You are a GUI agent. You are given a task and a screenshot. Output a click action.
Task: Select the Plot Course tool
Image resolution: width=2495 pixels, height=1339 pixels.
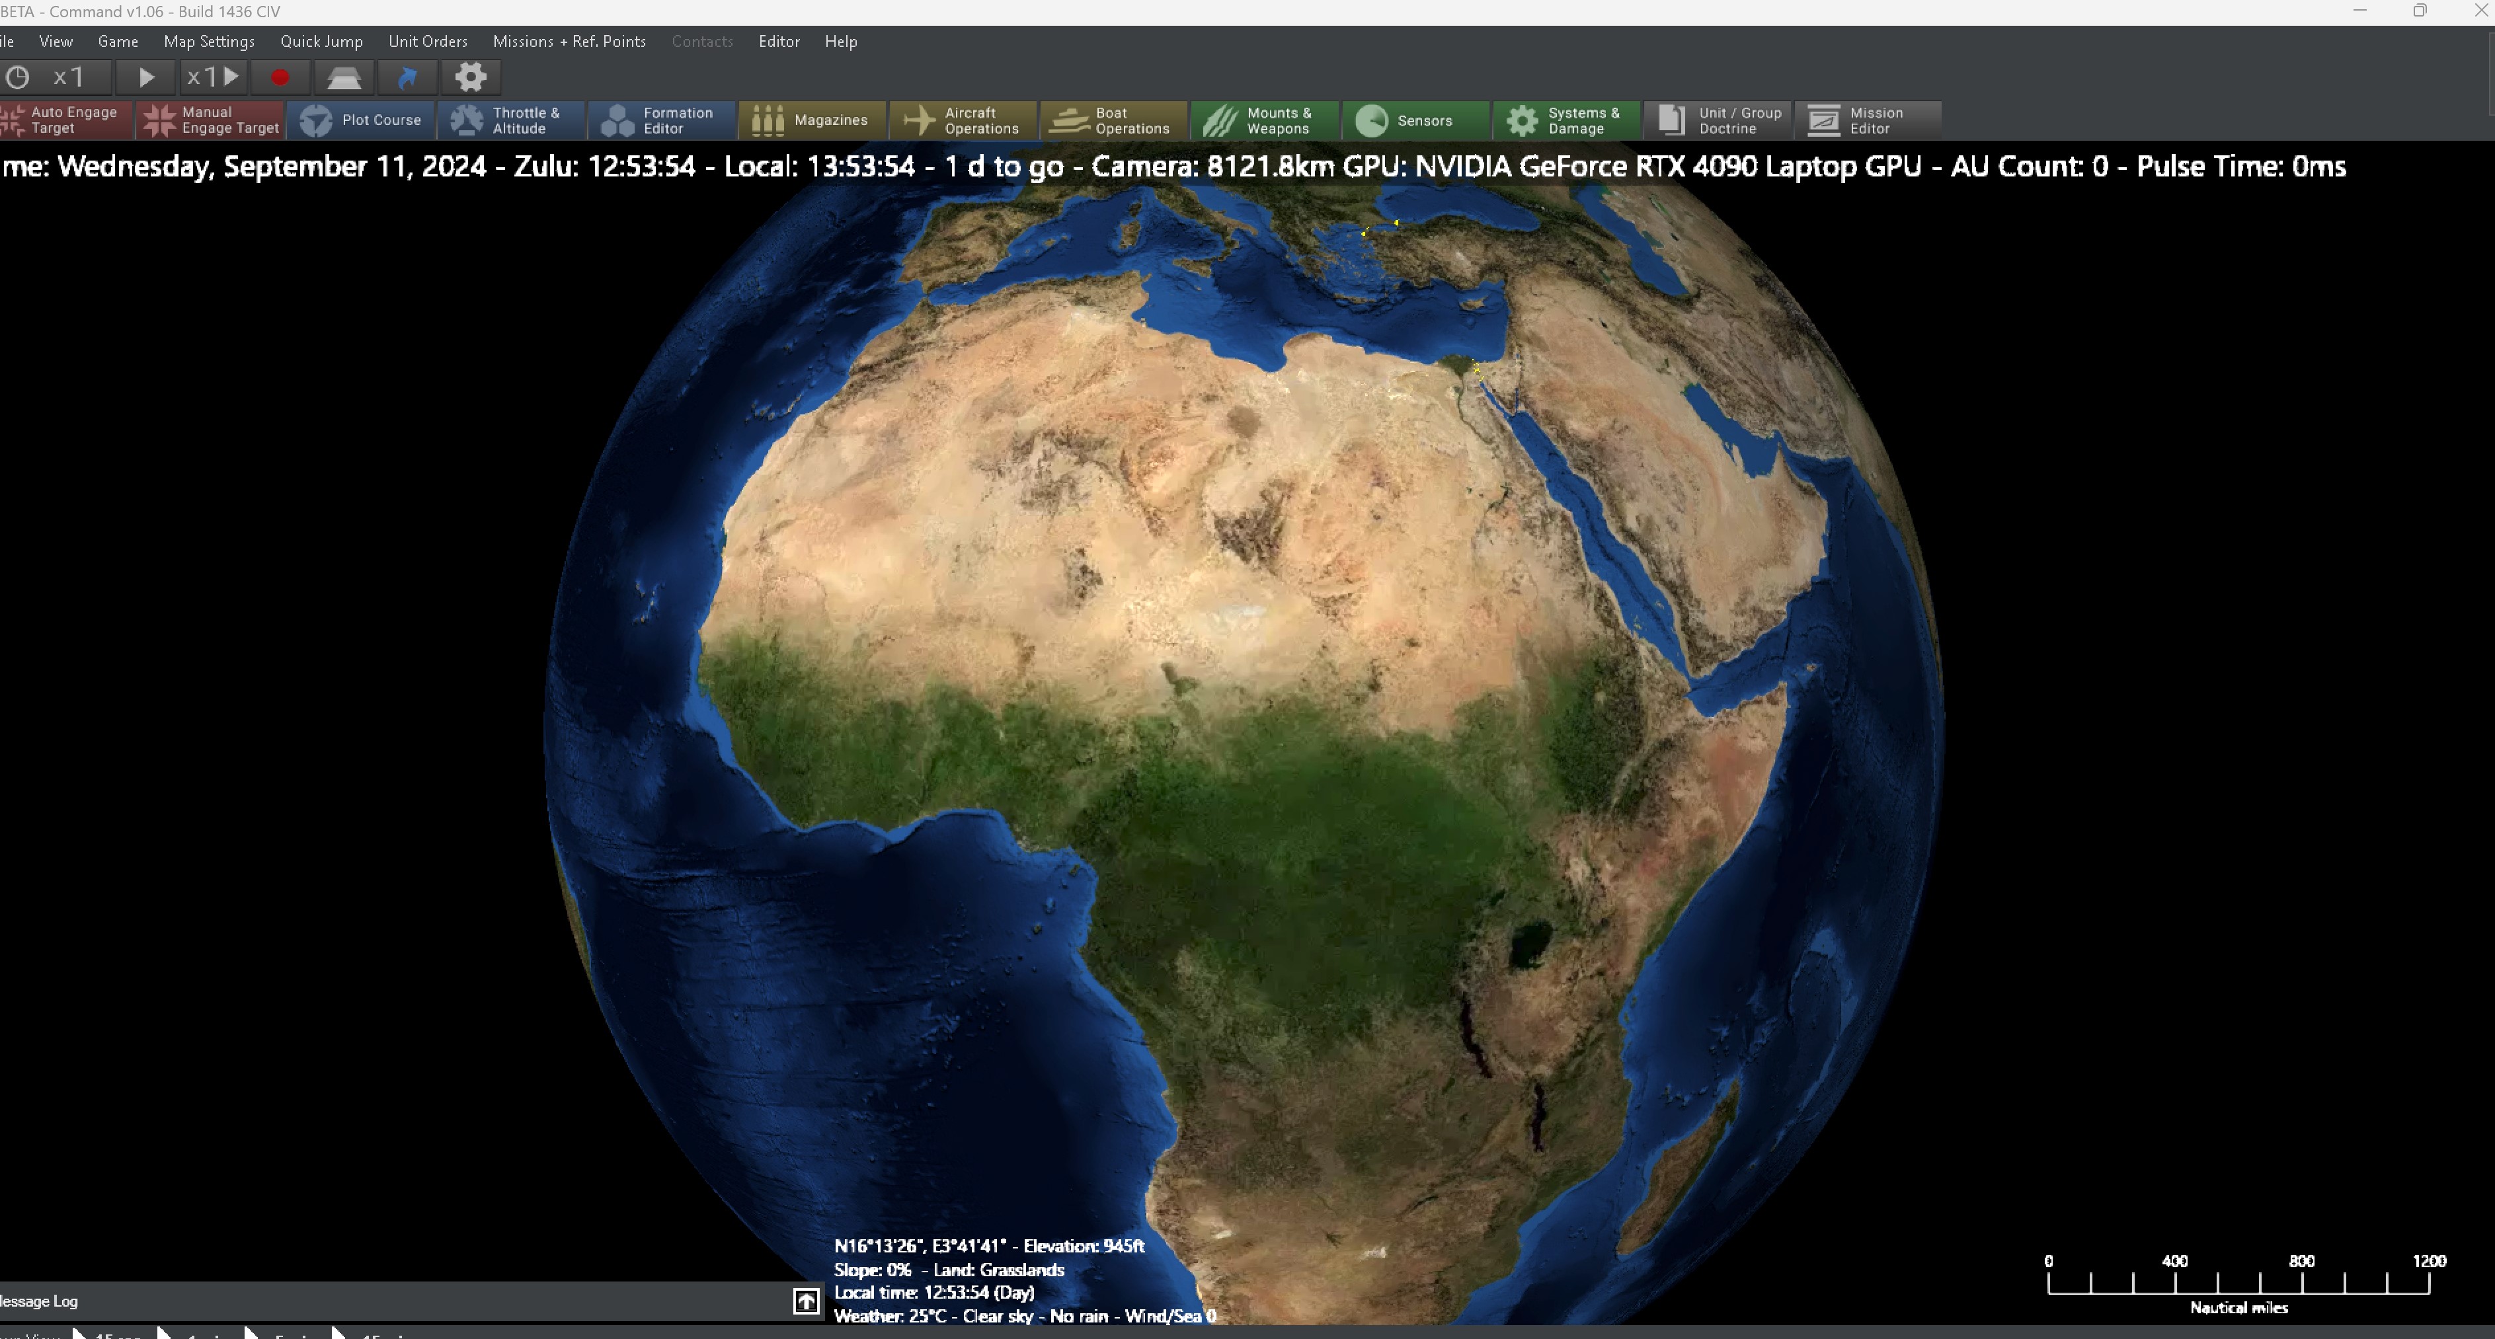(x=361, y=121)
